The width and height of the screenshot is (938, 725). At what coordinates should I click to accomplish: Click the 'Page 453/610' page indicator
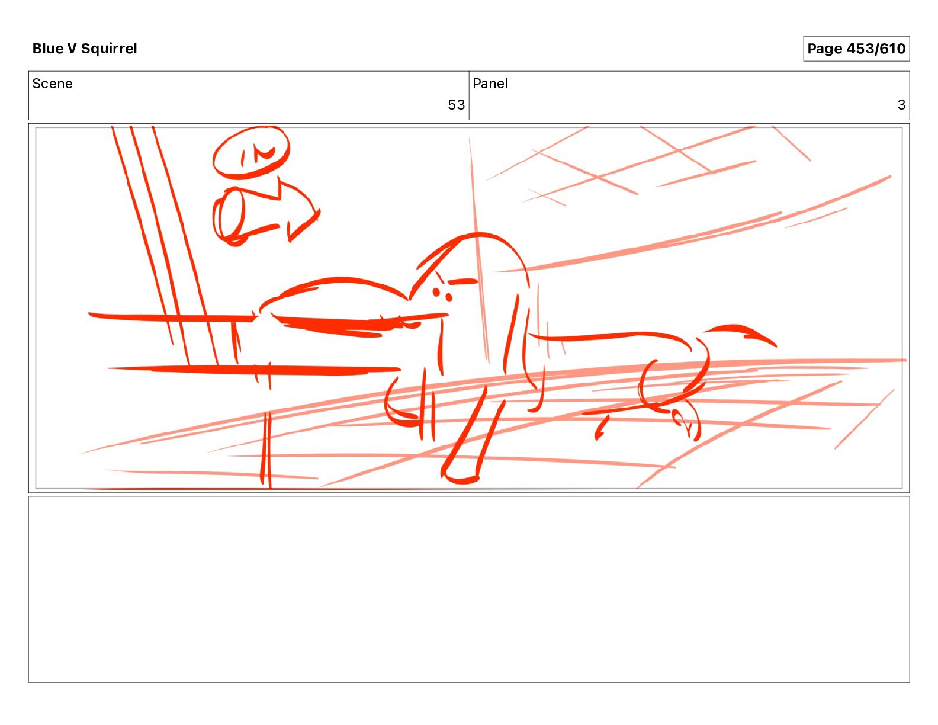pos(856,49)
